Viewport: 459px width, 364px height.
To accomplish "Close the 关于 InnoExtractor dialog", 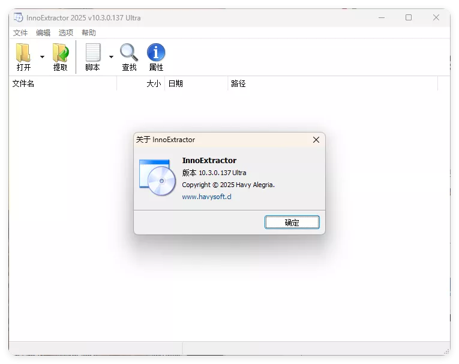I will point(316,140).
